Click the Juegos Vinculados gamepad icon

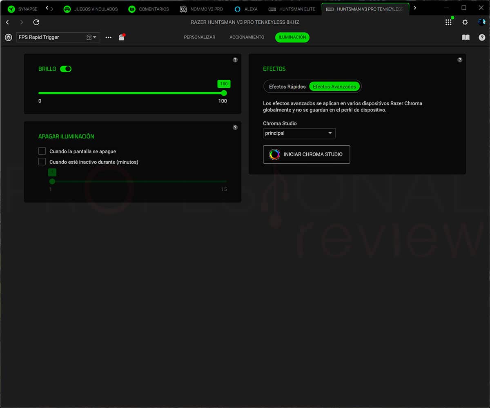coord(67,9)
